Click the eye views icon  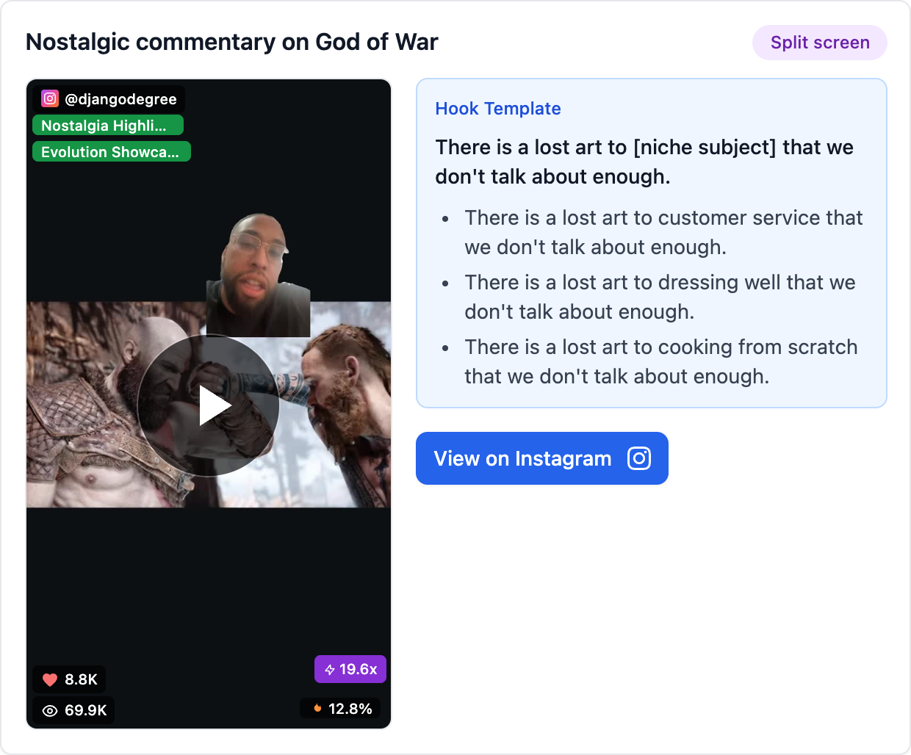click(x=50, y=710)
